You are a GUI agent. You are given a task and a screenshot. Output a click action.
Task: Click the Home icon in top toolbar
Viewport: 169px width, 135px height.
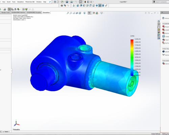pyautogui.click(x=55, y=2)
